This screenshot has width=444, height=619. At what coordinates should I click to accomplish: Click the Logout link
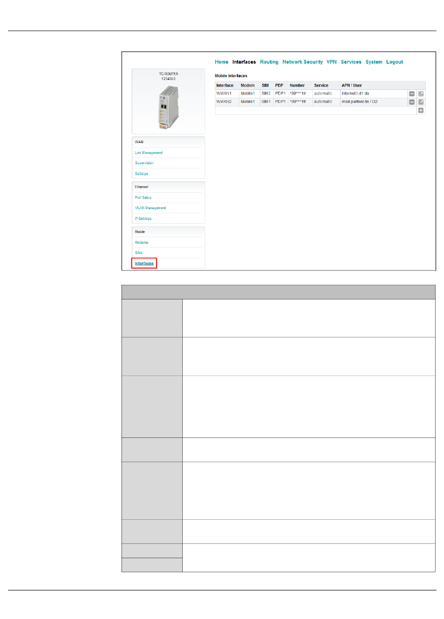(394, 62)
